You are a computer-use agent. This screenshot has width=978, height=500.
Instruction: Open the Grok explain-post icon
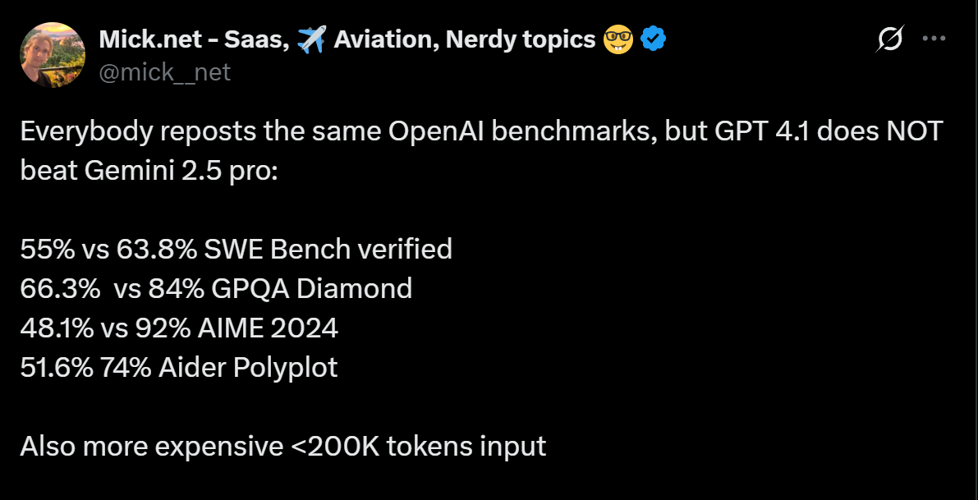891,39
